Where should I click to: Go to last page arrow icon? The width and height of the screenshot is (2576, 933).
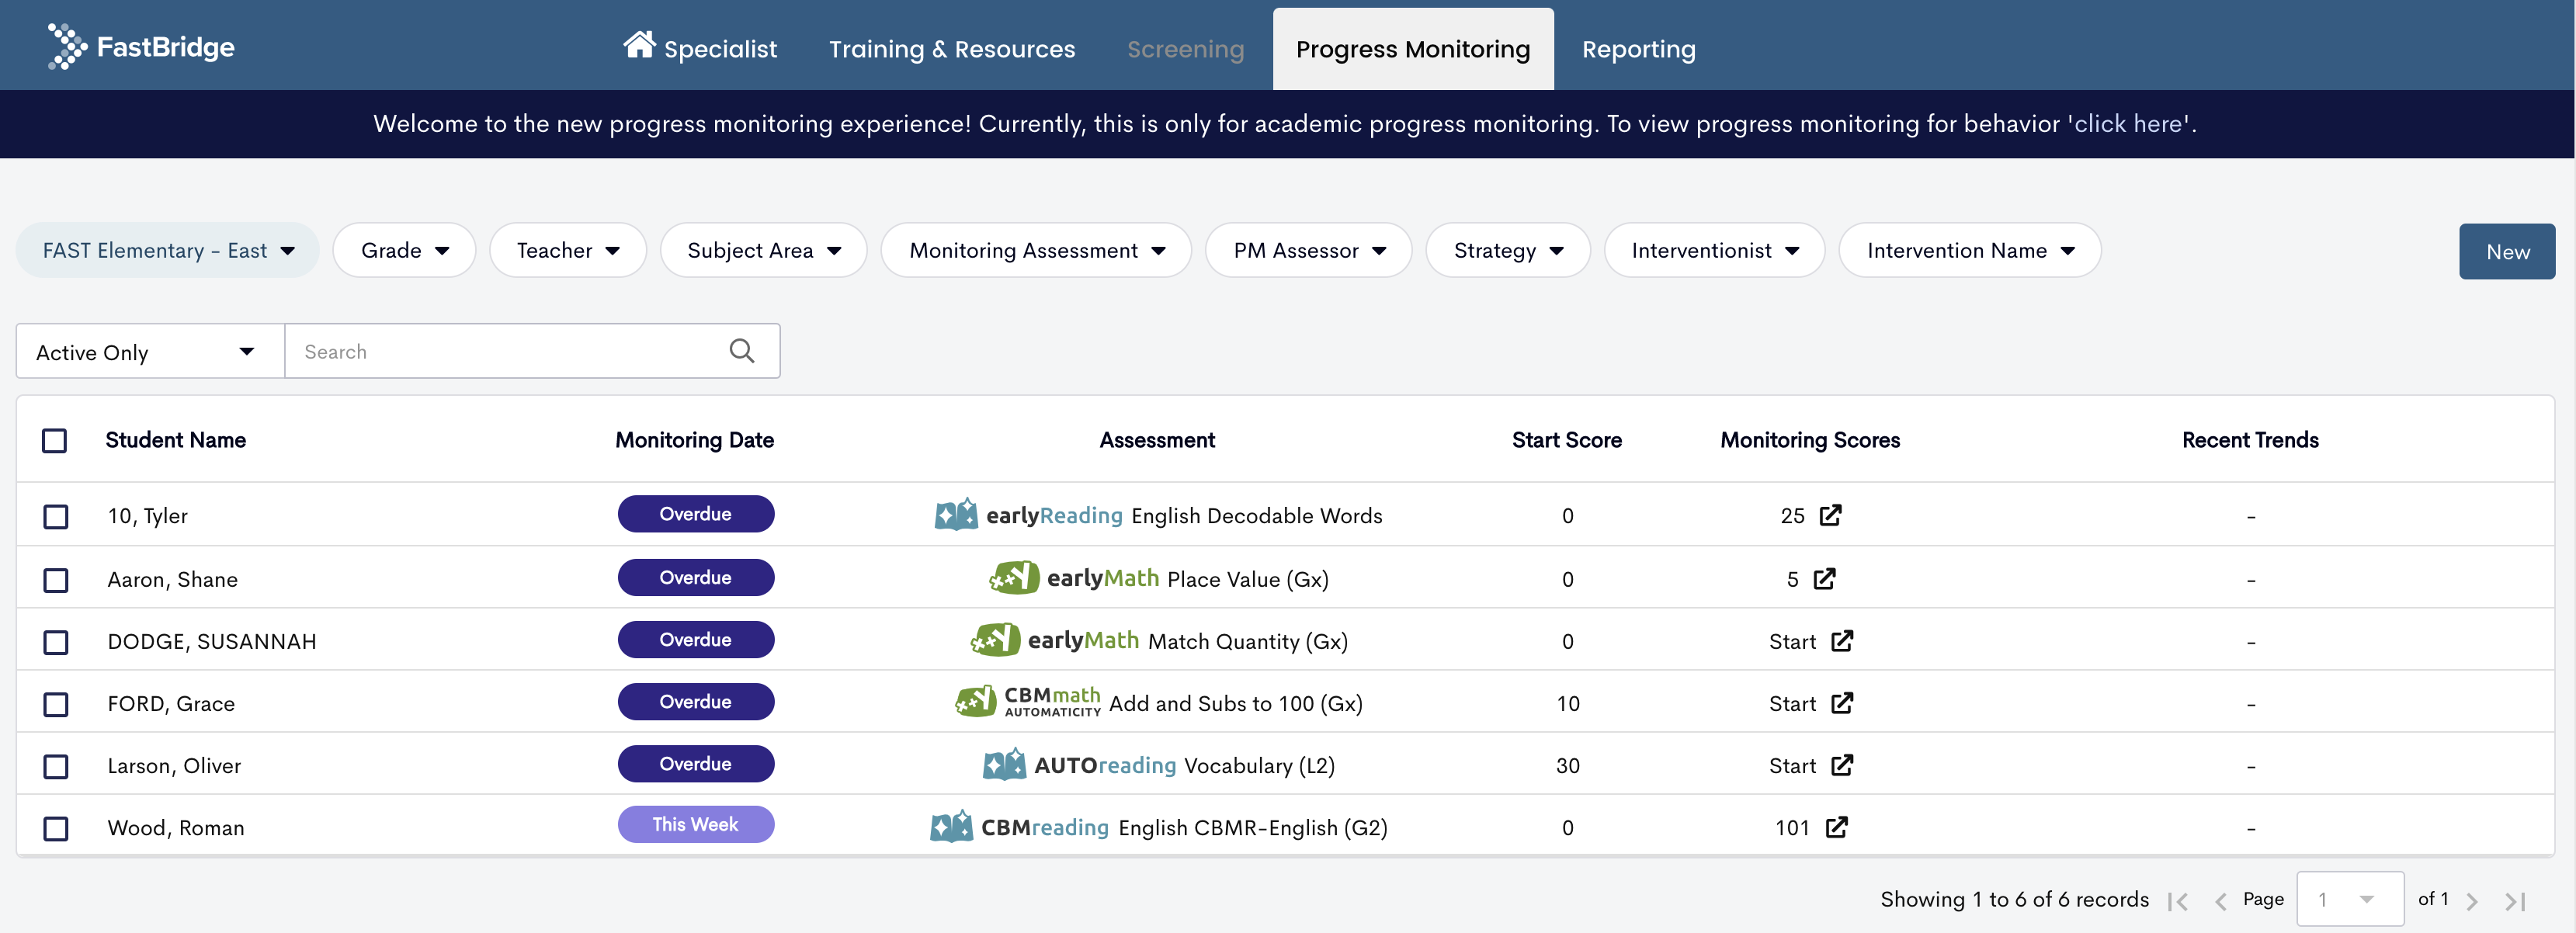2515,901
